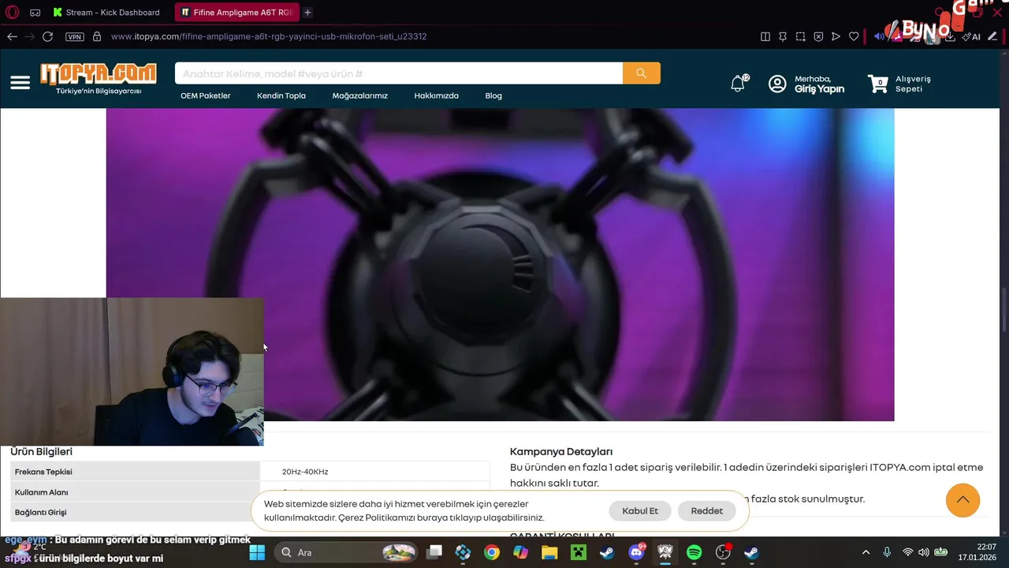Open Task View on the taskbar

point(434,552)
